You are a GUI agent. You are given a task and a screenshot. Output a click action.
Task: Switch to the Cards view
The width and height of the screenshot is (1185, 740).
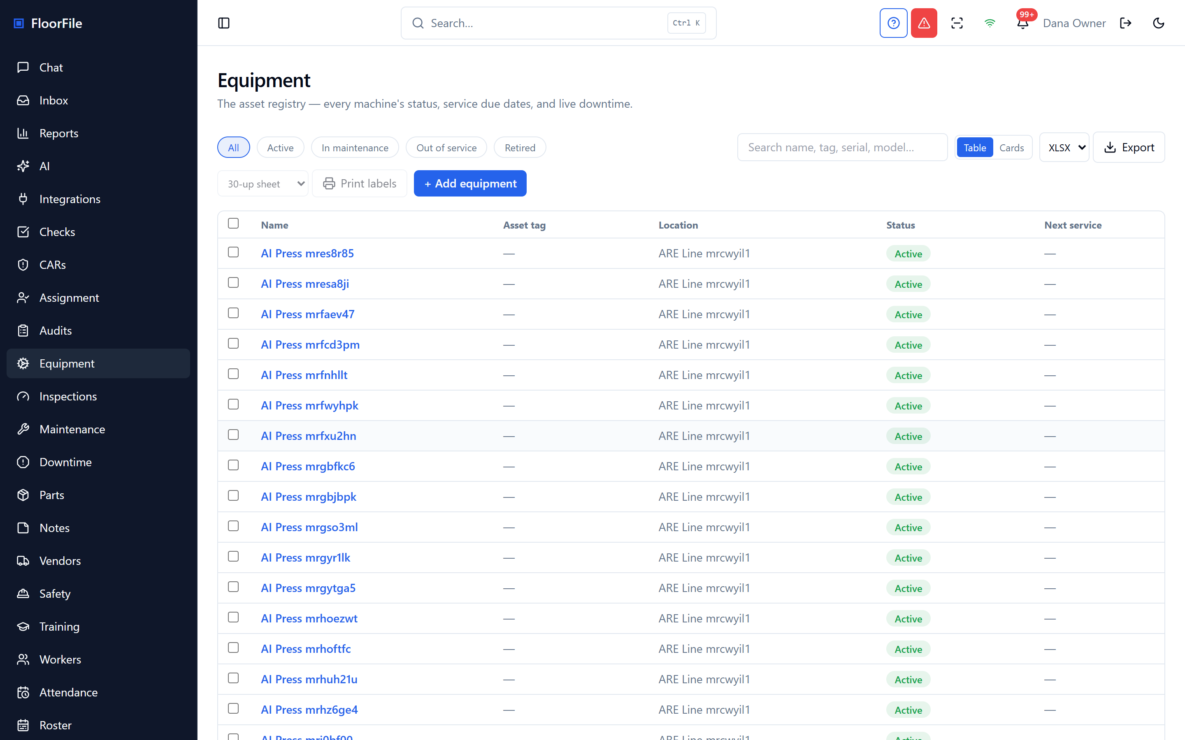[1011, 147]
